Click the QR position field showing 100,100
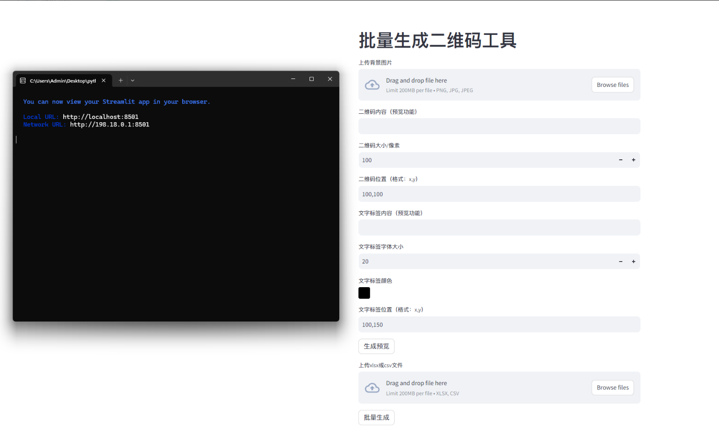 pos(499,194)
